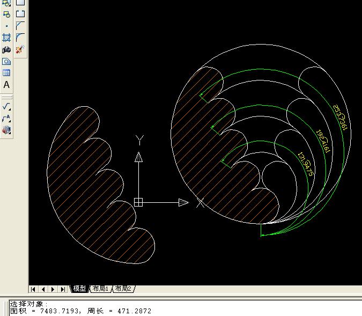362x316 pixels.
Task: Pick the Gradient tool between Hatch and Region
Action: pos(6,49)
